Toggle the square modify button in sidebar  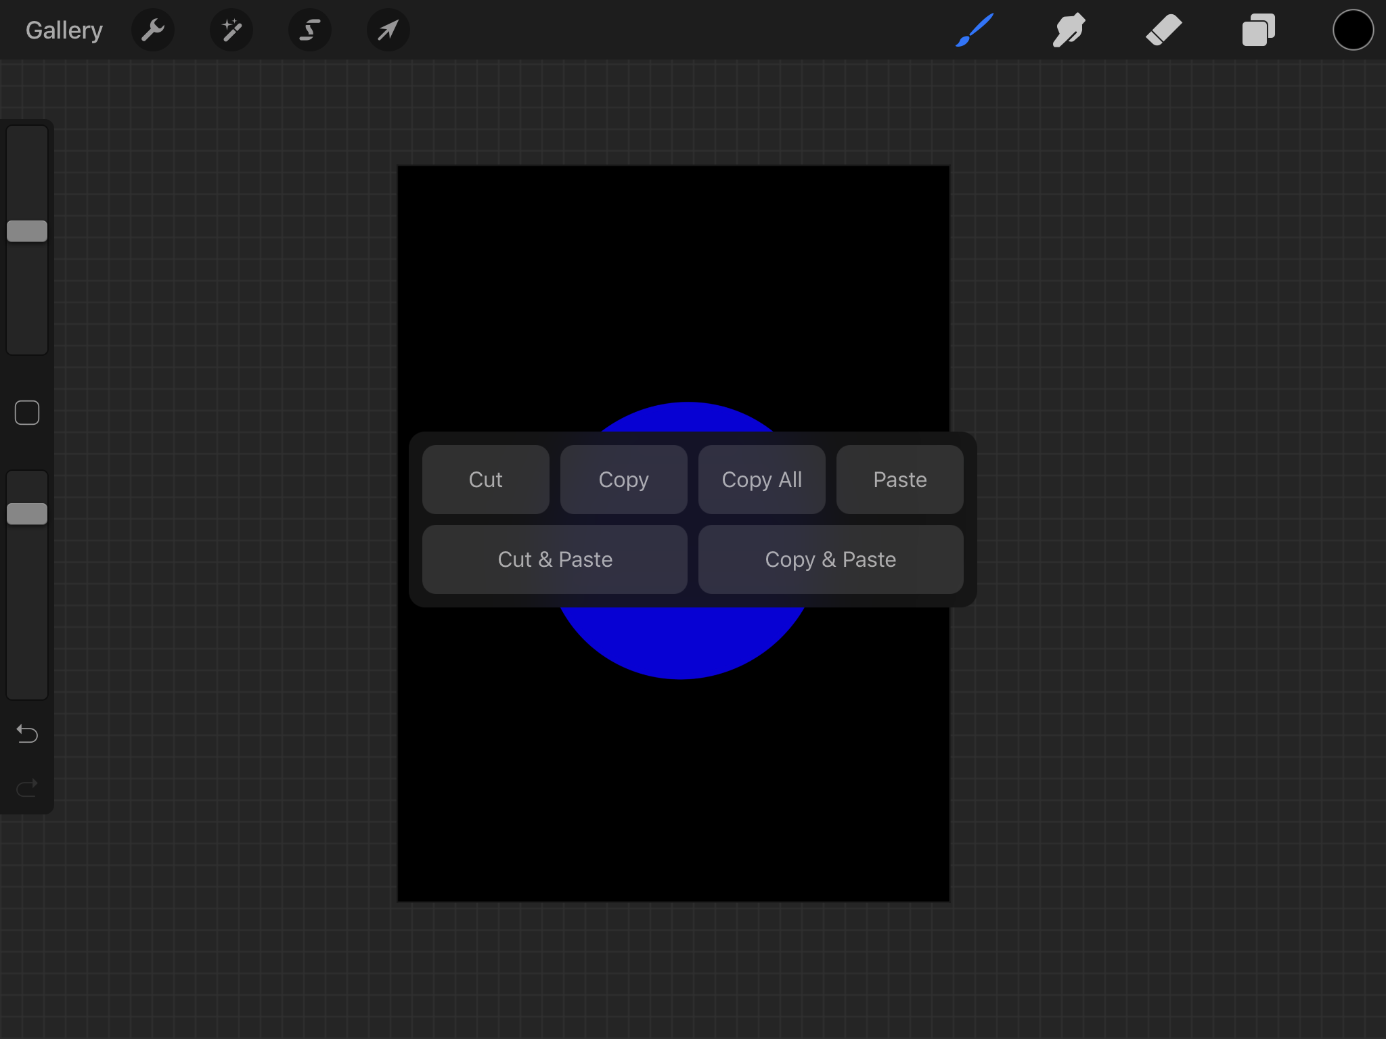point(27,413)
